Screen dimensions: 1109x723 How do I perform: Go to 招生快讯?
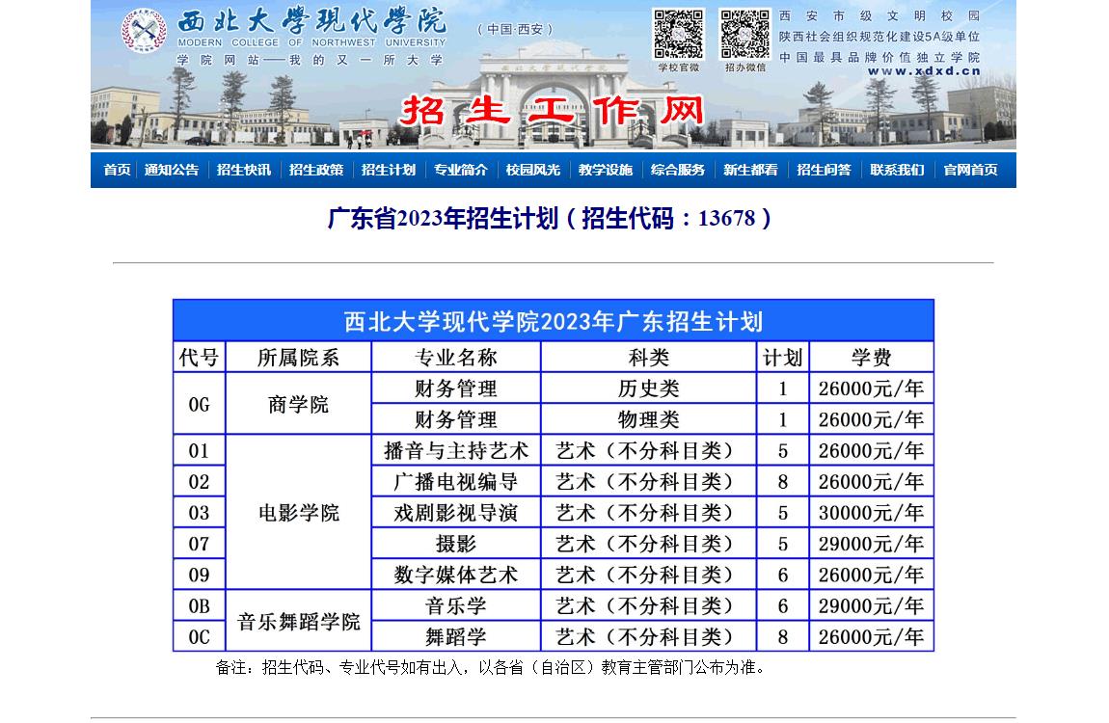(244, 170)
